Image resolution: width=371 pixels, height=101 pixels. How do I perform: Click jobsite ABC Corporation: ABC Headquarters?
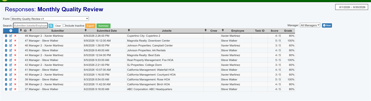click(x=150, y=89)
